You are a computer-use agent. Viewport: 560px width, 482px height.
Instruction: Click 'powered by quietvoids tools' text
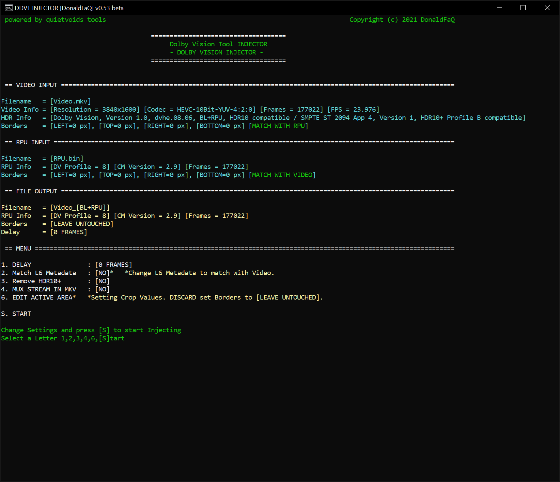[x=55, y=20]
